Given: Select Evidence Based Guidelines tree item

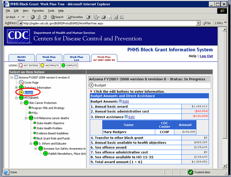Looking at the screenshot, I should click(x=52, y=133).
